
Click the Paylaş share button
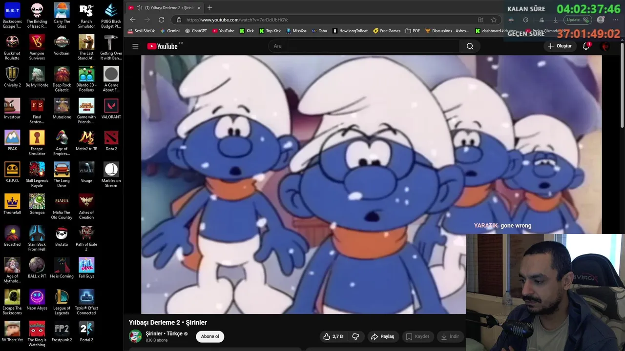[x=382, y=336]
